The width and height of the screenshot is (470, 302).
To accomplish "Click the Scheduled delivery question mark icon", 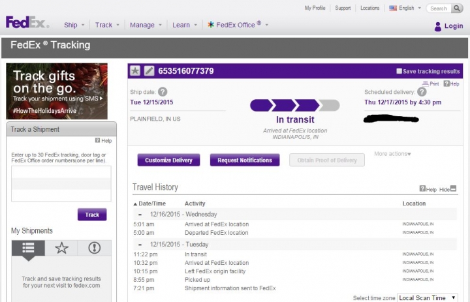I will [422, 92].
